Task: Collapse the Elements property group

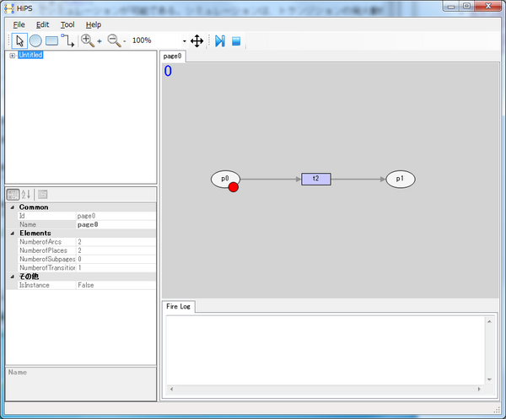Action: [x=13, y=234]
